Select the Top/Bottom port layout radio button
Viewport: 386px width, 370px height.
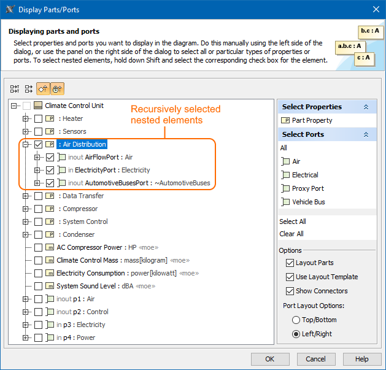coord(296,320)
